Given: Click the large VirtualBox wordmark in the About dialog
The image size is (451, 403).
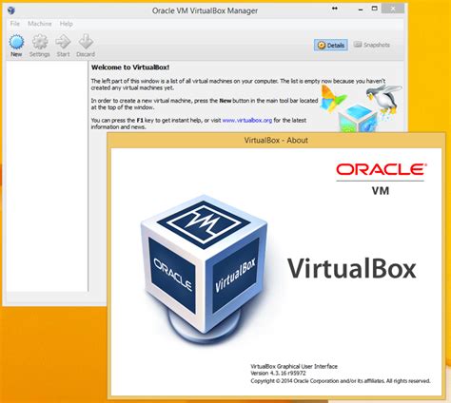Looking at the screenshot, I should (351, 269).
